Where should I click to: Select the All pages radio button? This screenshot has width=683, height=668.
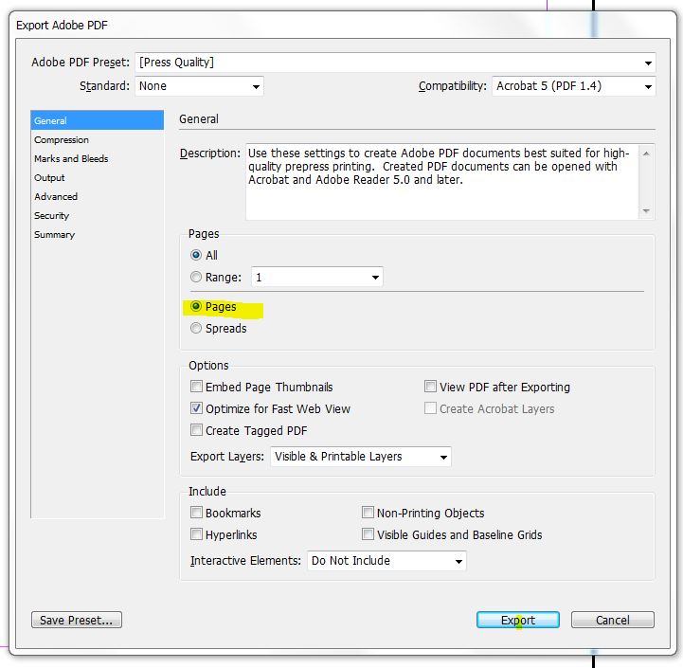(196, 255)
